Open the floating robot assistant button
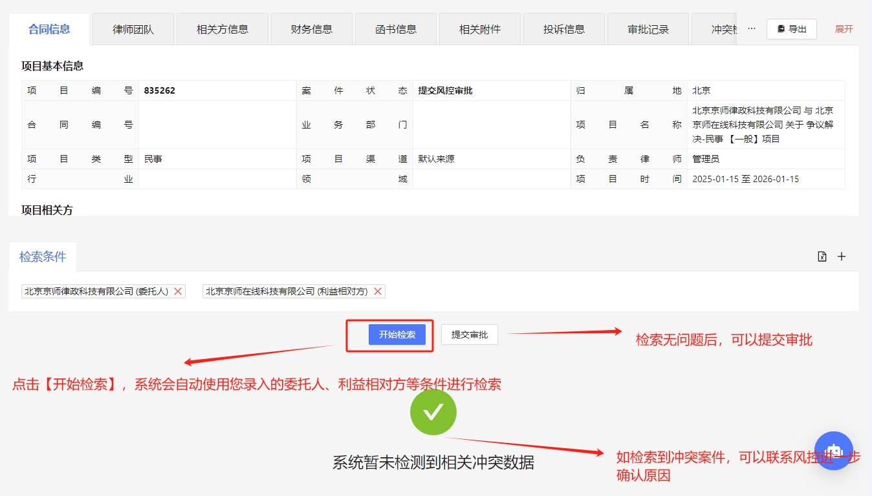This screenshot has width=872, height=496. [x=833, y=450]
